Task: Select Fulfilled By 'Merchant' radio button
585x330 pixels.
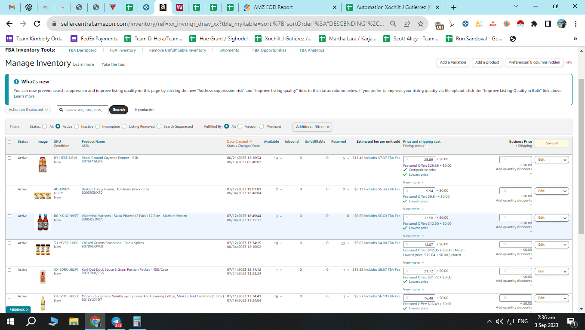Action: (262, 126)
